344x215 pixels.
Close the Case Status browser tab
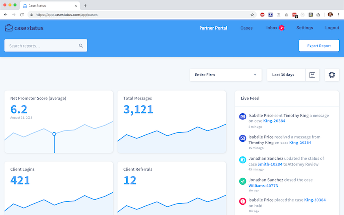click(x=76, y=6)
